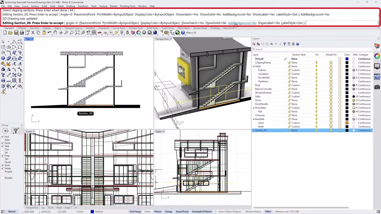
Task: Collapse the BaseSlab layer group
Action: coord(254,119)
